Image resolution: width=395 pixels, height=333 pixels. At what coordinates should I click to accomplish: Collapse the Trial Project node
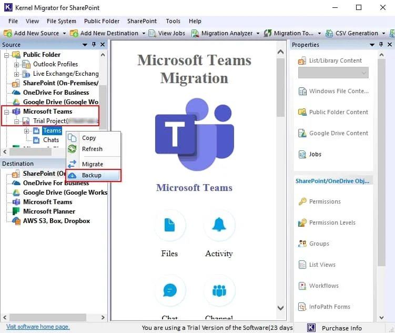(16, 122)
